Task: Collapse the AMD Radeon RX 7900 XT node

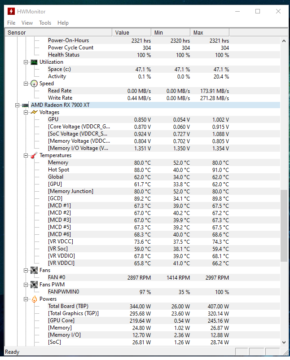Action: [17, 105]
